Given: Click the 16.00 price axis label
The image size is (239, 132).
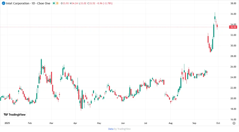Looking at the screenshot, I should [x=233, y=120].
